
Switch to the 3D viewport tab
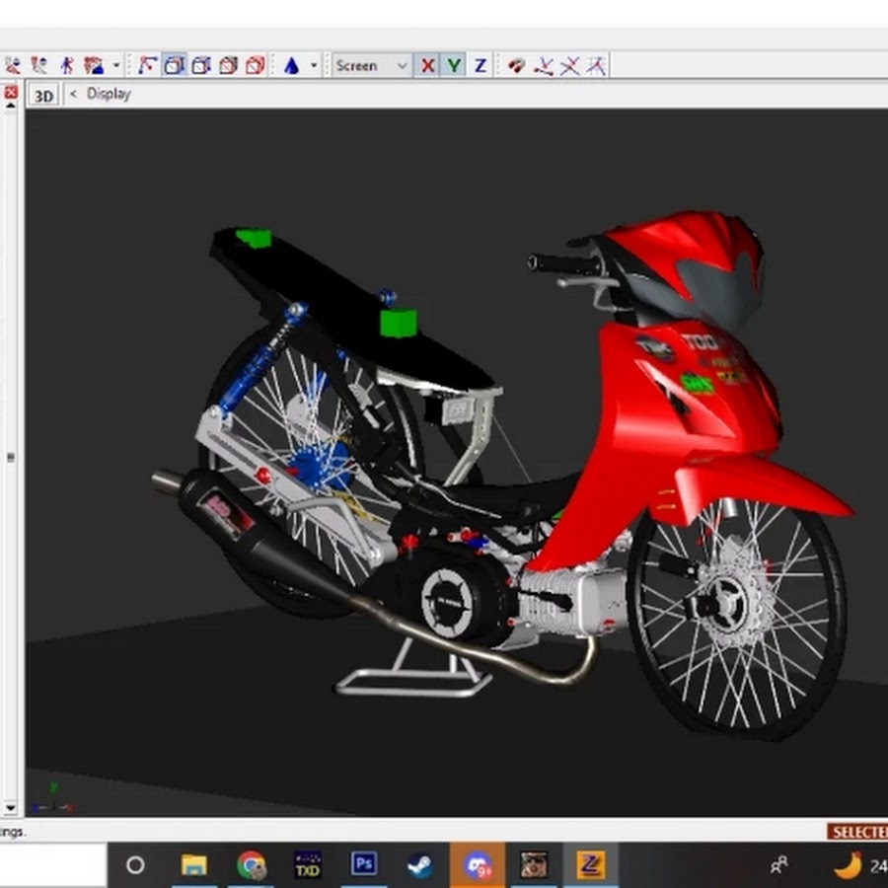[43, 95]
